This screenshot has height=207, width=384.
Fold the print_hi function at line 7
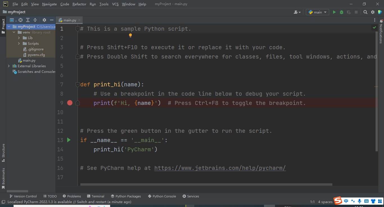point(78,84)
